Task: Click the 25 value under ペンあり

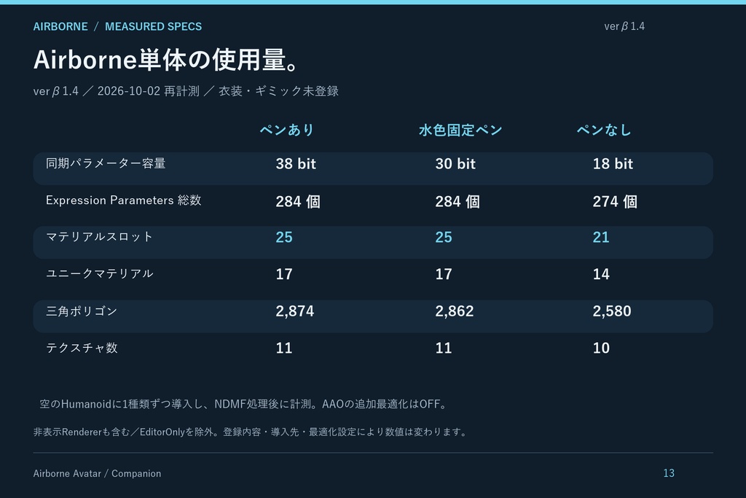Action: 284,237
